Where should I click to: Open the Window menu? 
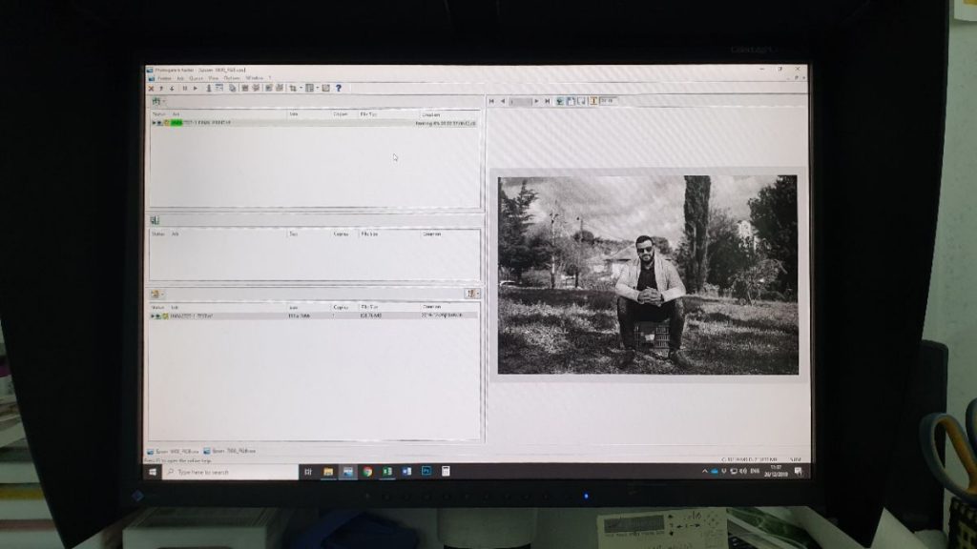(x=254, y=77)
